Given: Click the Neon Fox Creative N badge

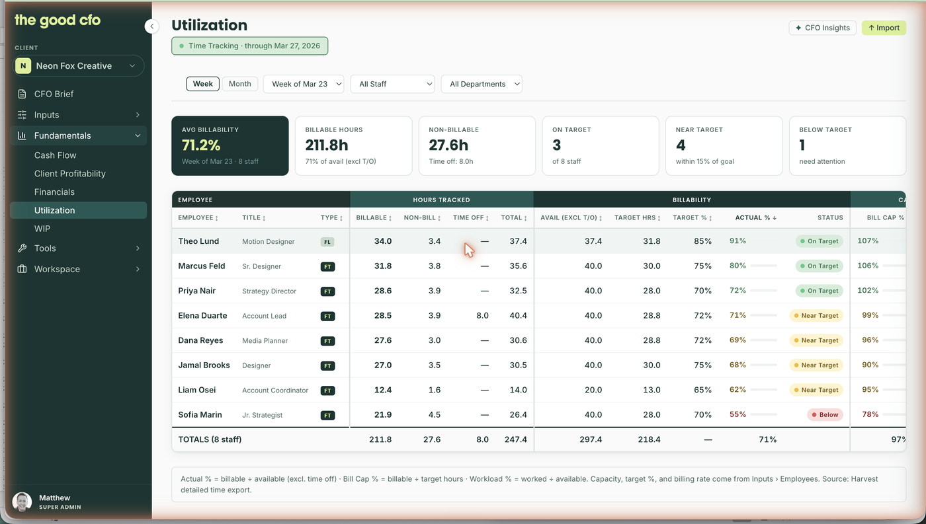Looking at the screenshot, I should (x=23, y=66).
